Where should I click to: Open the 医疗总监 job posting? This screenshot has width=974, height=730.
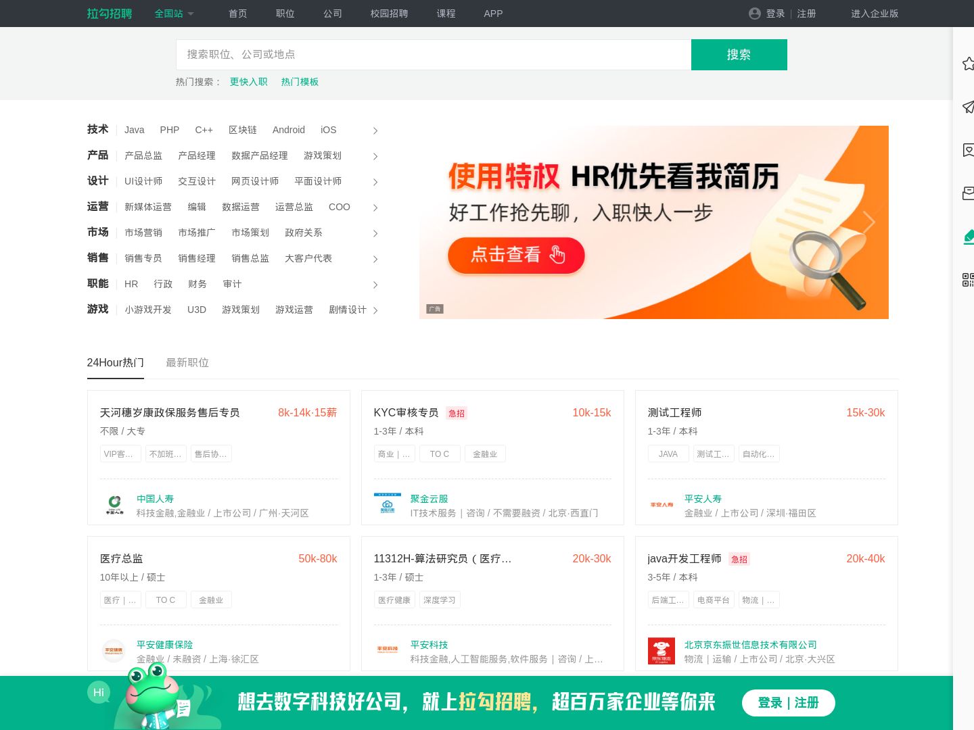tap(122, 558)
